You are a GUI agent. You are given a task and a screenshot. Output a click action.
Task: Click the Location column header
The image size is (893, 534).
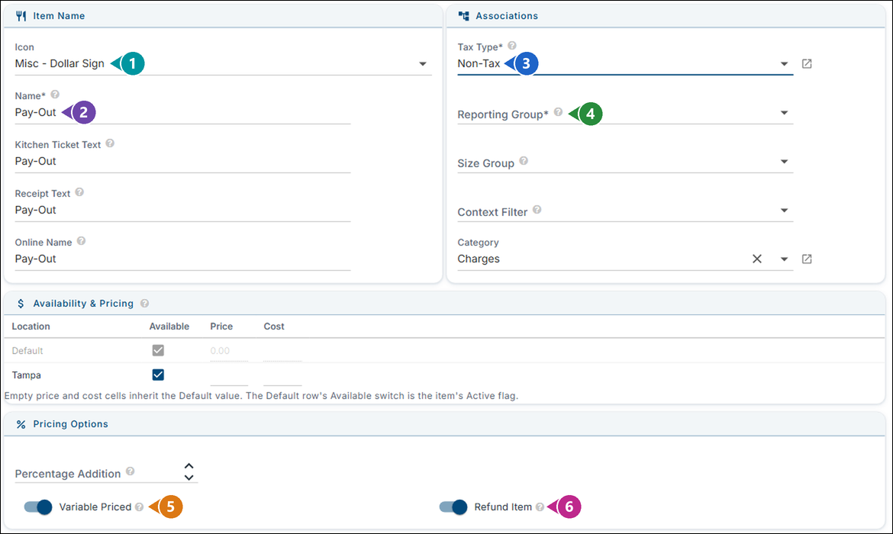(x=31, y=327)
